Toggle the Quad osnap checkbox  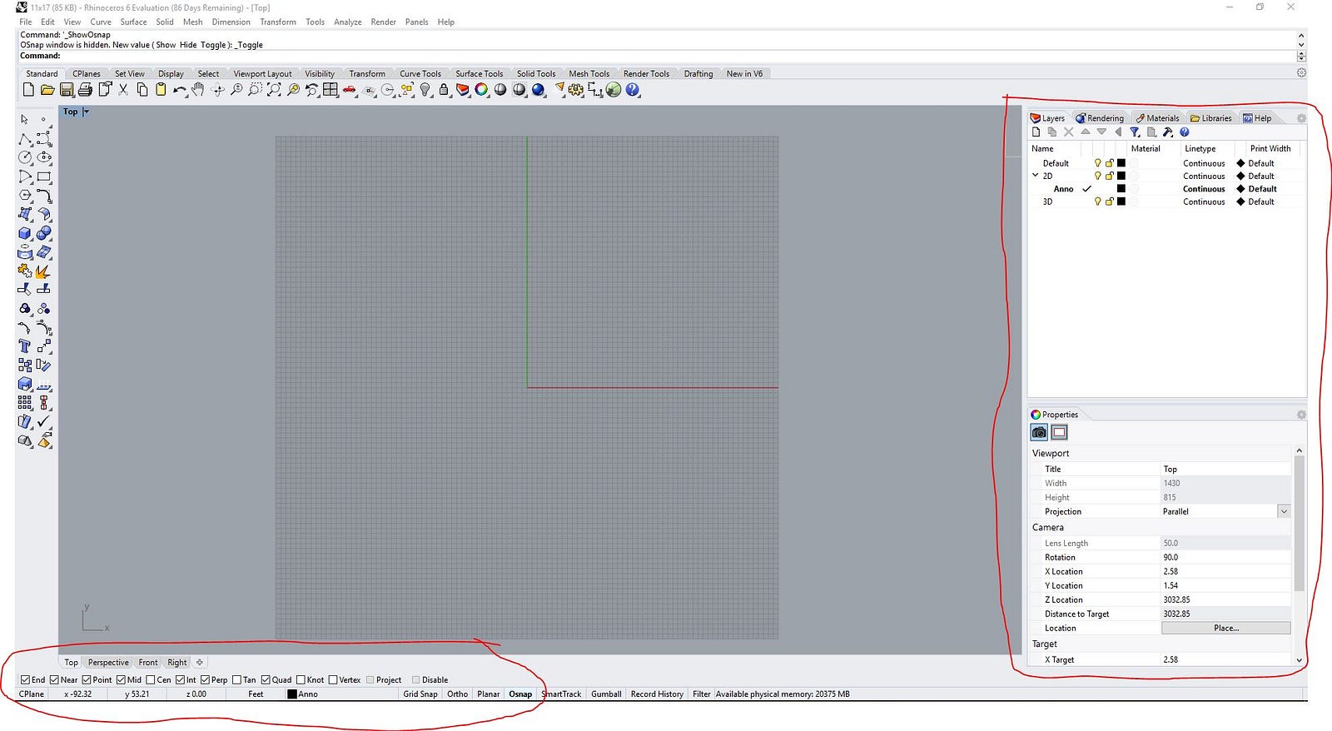266,679
